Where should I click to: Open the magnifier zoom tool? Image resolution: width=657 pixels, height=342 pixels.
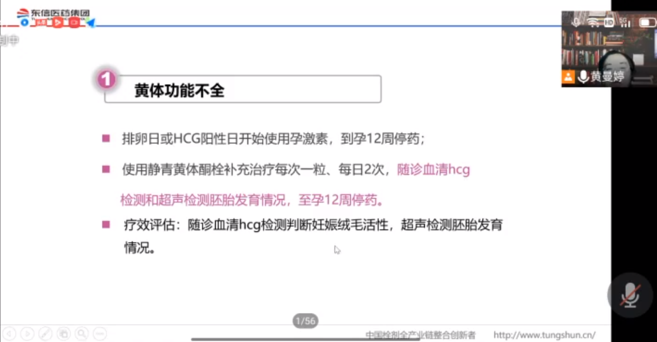(82, 334)
